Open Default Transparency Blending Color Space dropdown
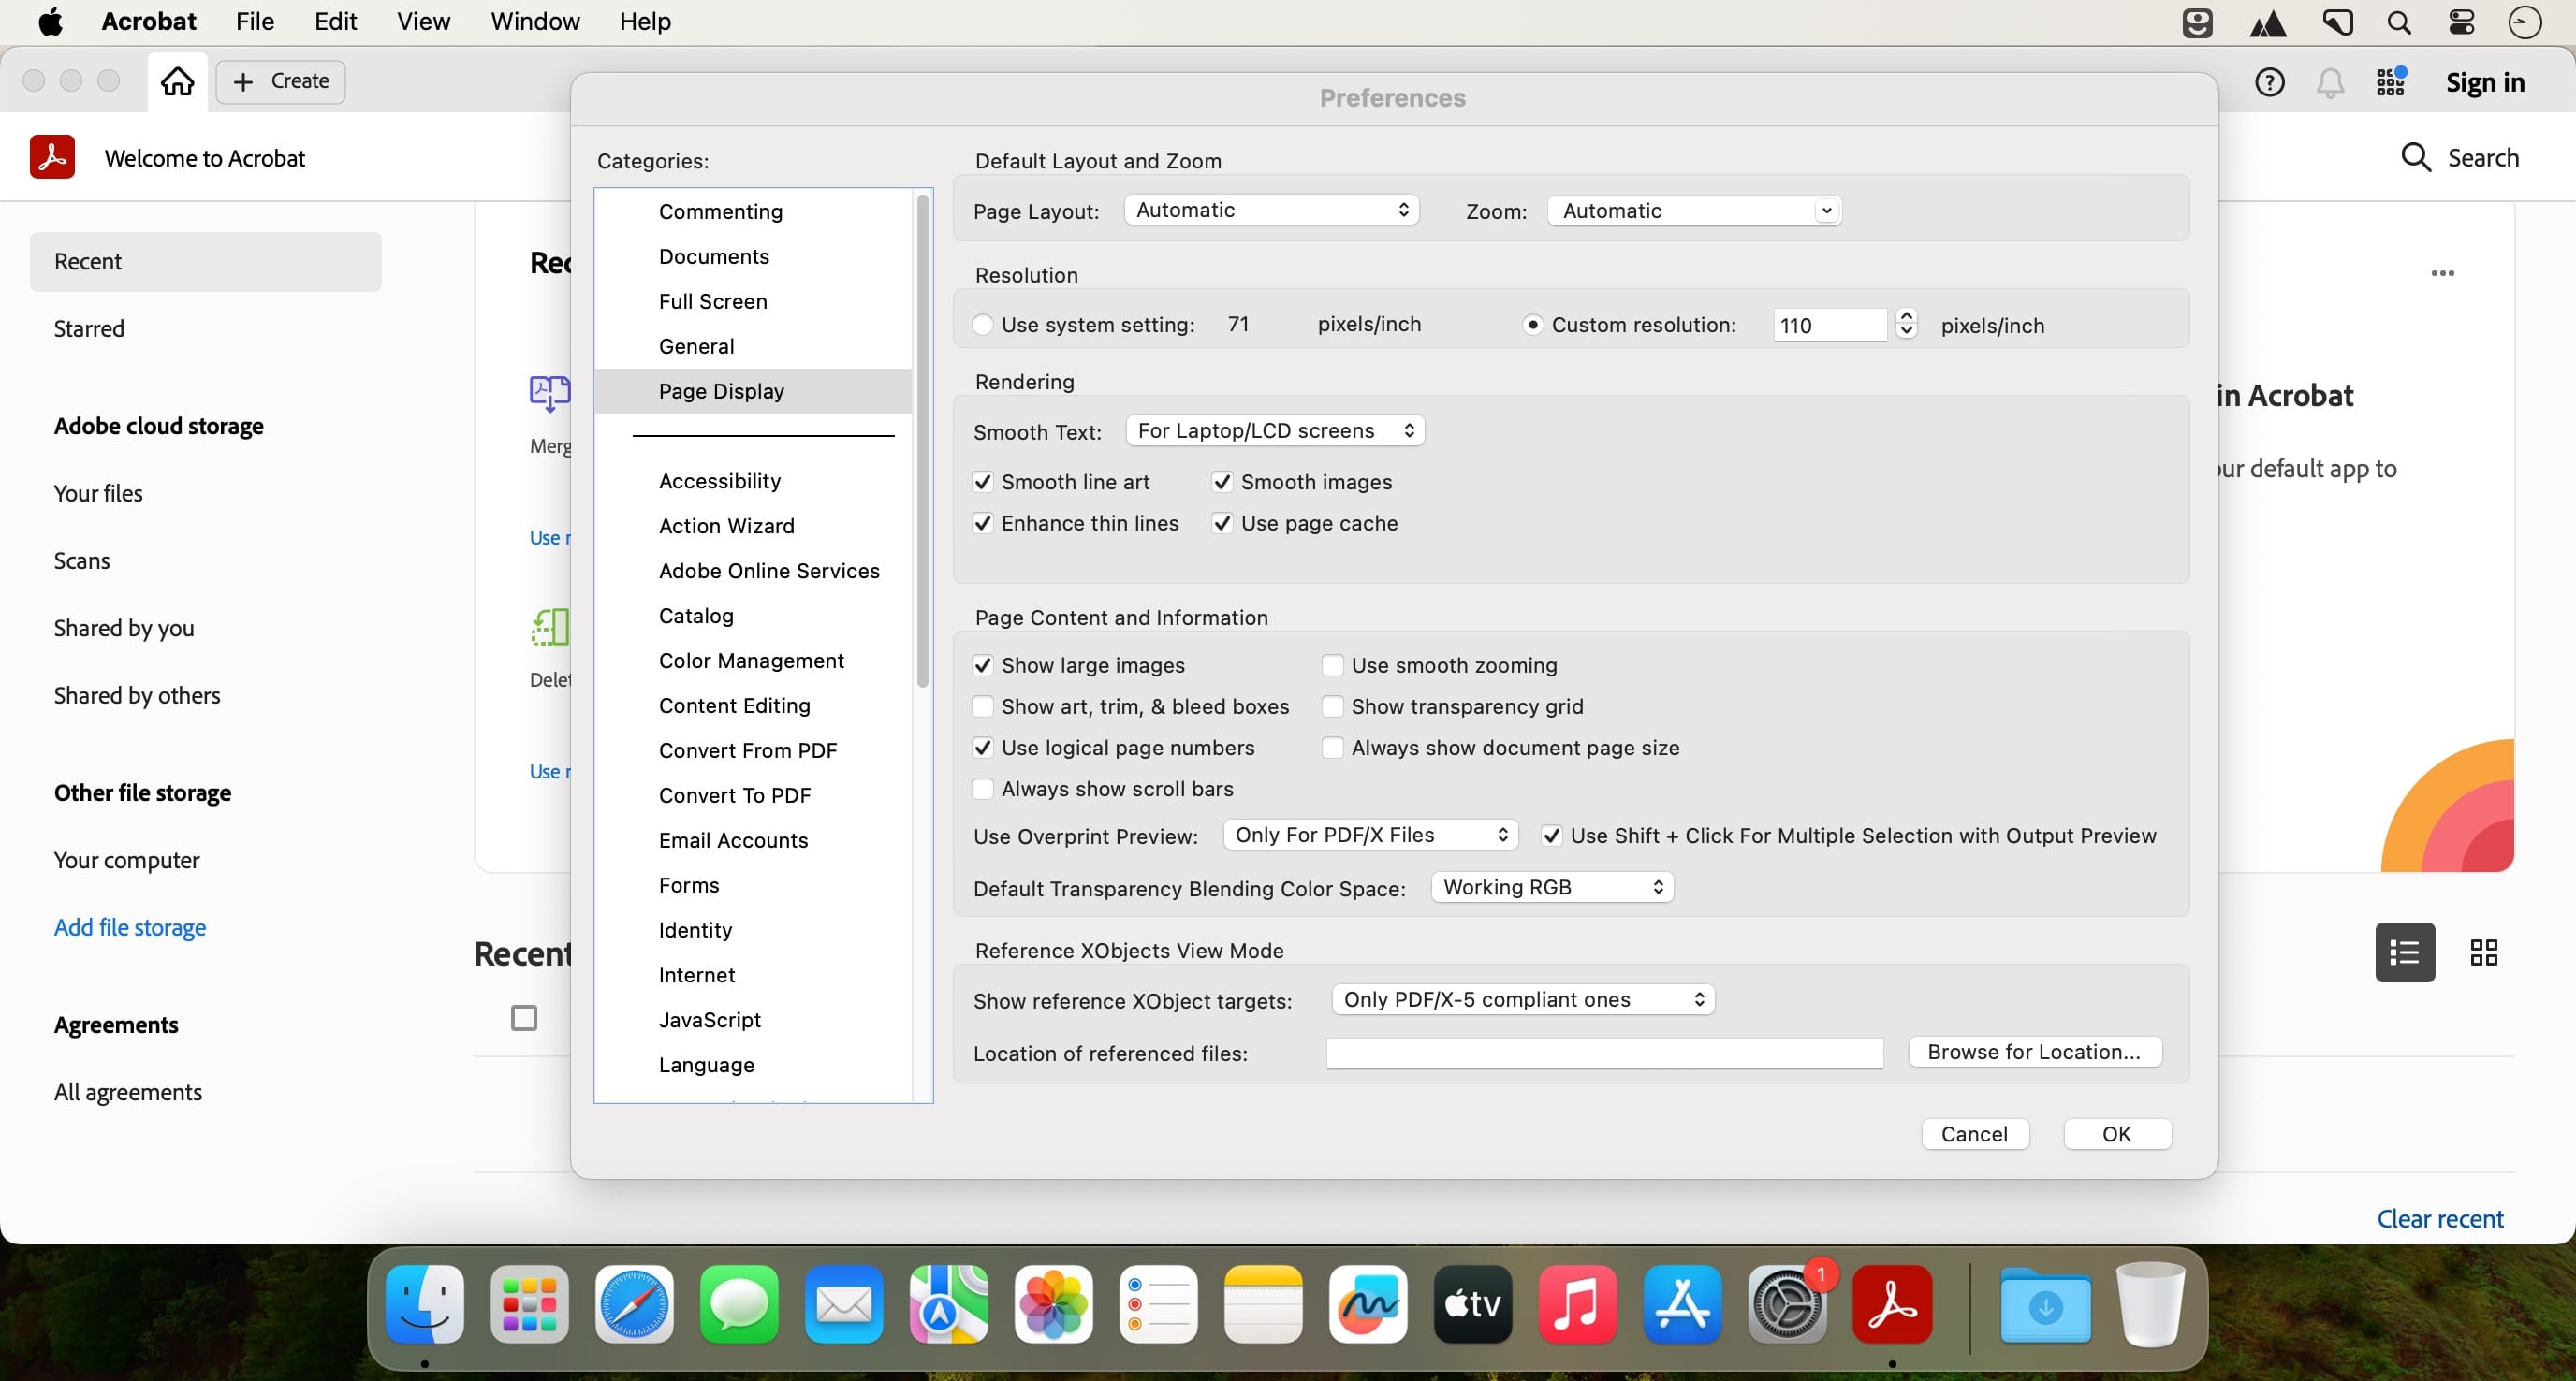This screenshot has height=1381, width=2576. click(x=1552, y=887)
